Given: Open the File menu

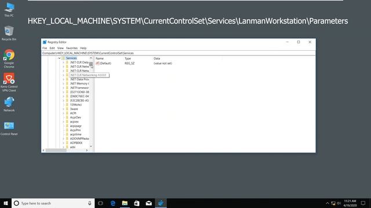Looking at the screenshot, I should pyautogui.click(x=45, y=48).
